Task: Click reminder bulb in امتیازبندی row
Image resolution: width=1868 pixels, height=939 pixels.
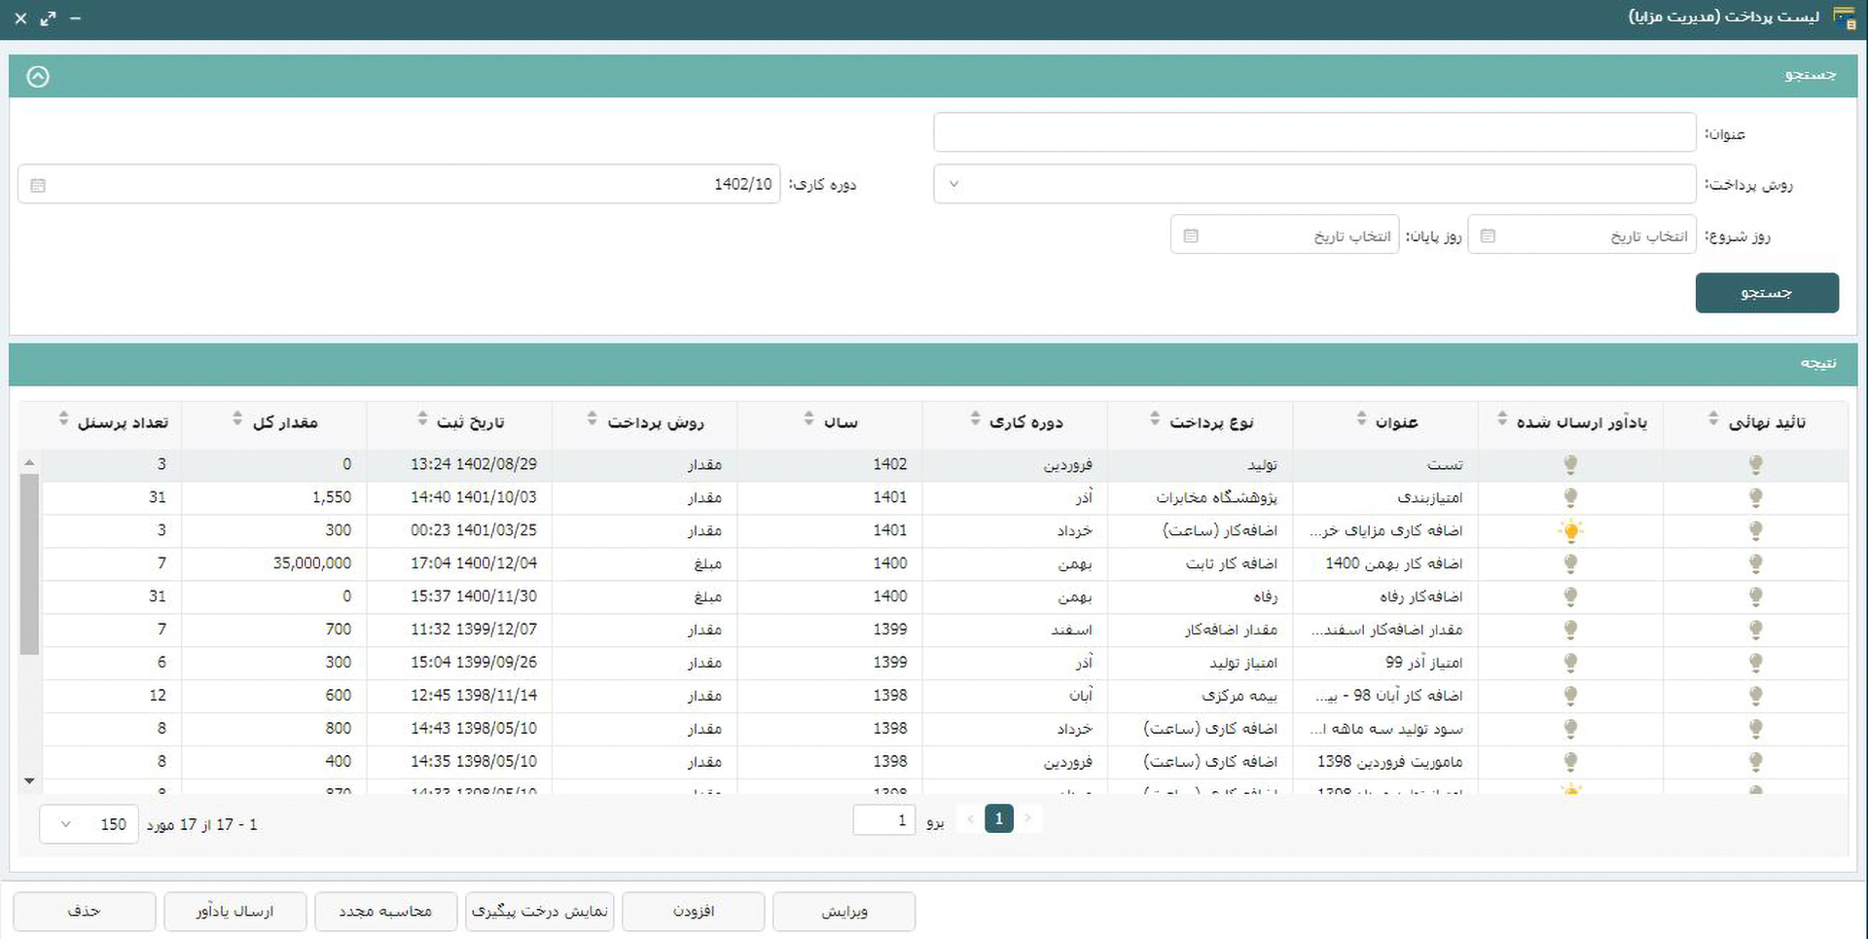Action: [1570, 498]
